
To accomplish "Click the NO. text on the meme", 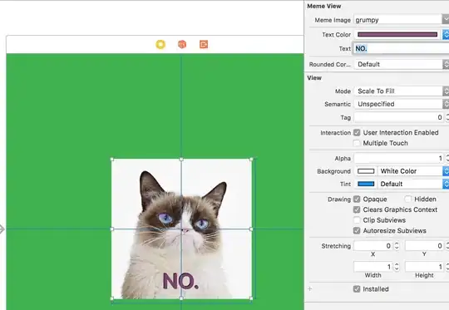I will 180,281.
